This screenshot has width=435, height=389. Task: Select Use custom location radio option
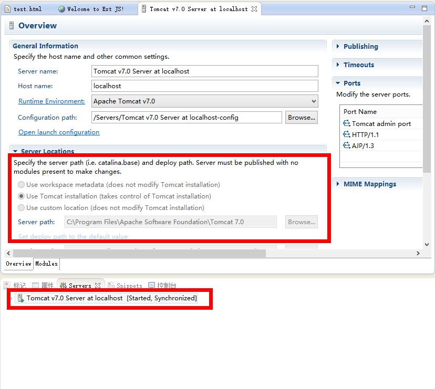(x=21, y=208)
